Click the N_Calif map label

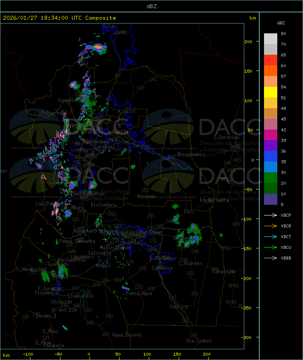point(126,111)
